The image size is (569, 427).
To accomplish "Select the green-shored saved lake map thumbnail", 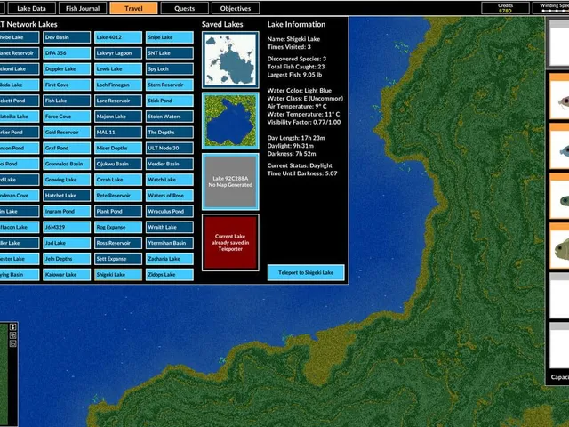I will click(230, 121).
